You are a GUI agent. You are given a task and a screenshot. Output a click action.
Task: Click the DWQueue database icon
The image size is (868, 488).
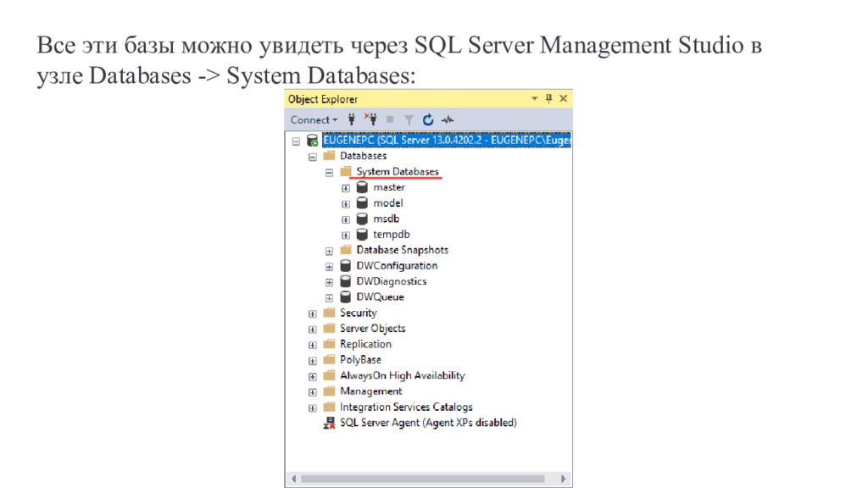tap(346, 297)
